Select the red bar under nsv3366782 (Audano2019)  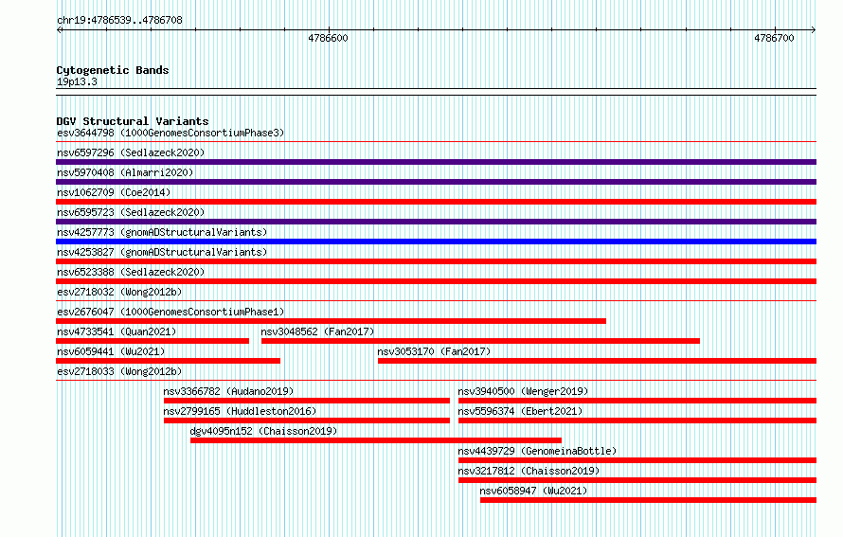pyautogui.click(x=307, y=401)
